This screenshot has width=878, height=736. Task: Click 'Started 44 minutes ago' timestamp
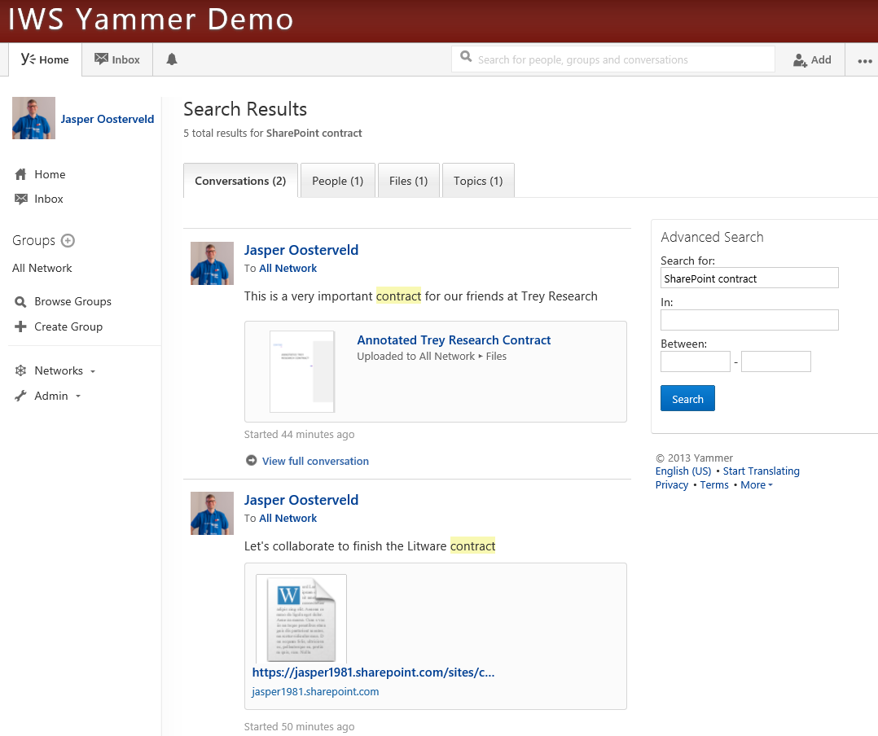(x=299, y=434)
